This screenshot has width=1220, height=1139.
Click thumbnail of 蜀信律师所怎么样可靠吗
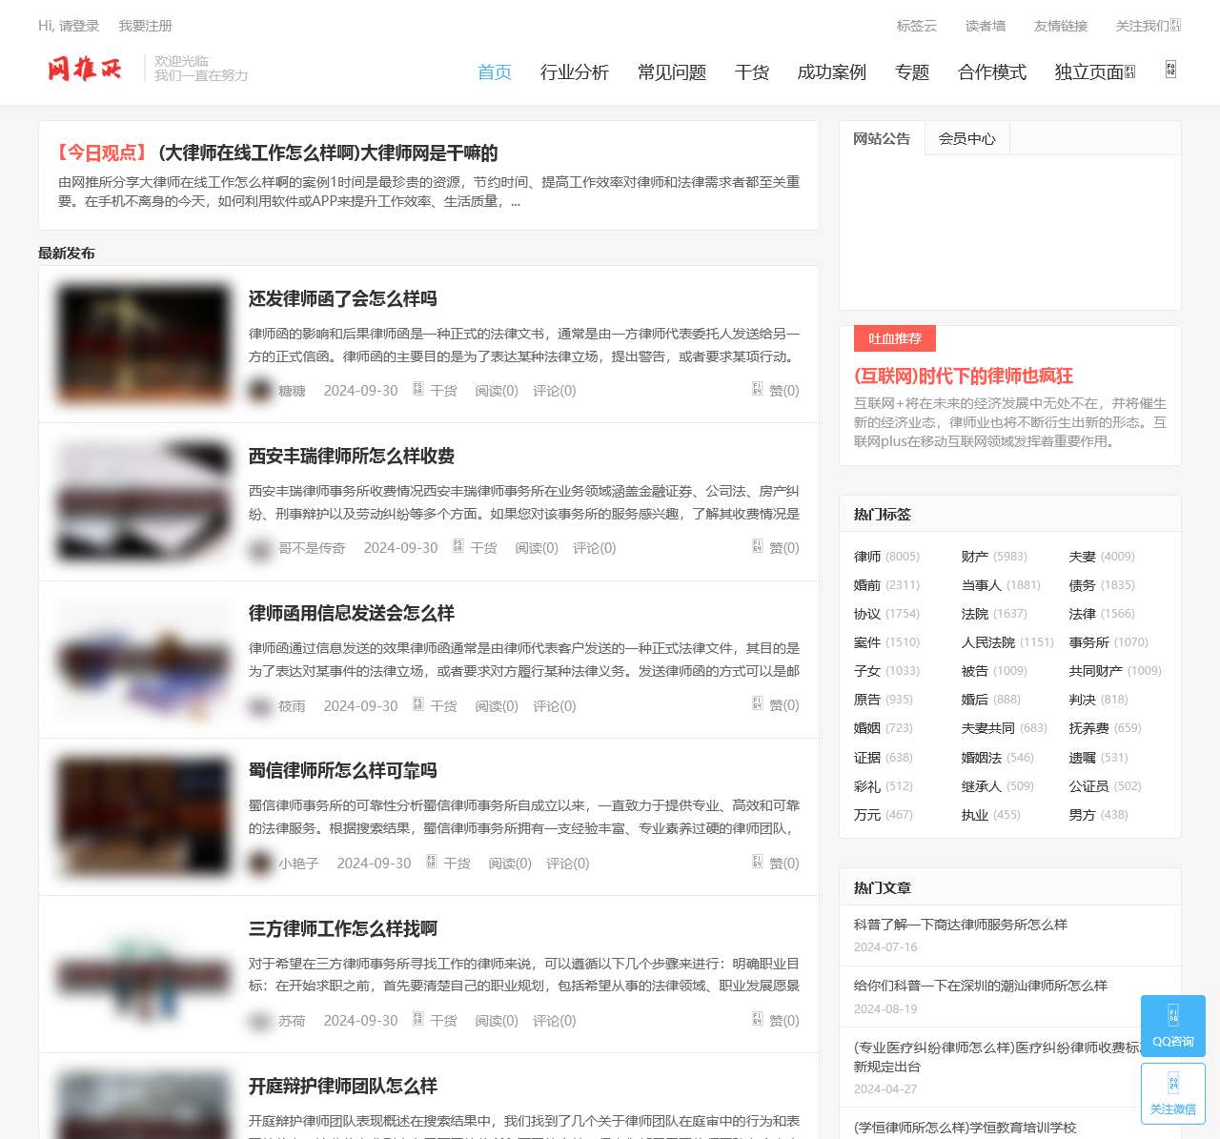144,816
